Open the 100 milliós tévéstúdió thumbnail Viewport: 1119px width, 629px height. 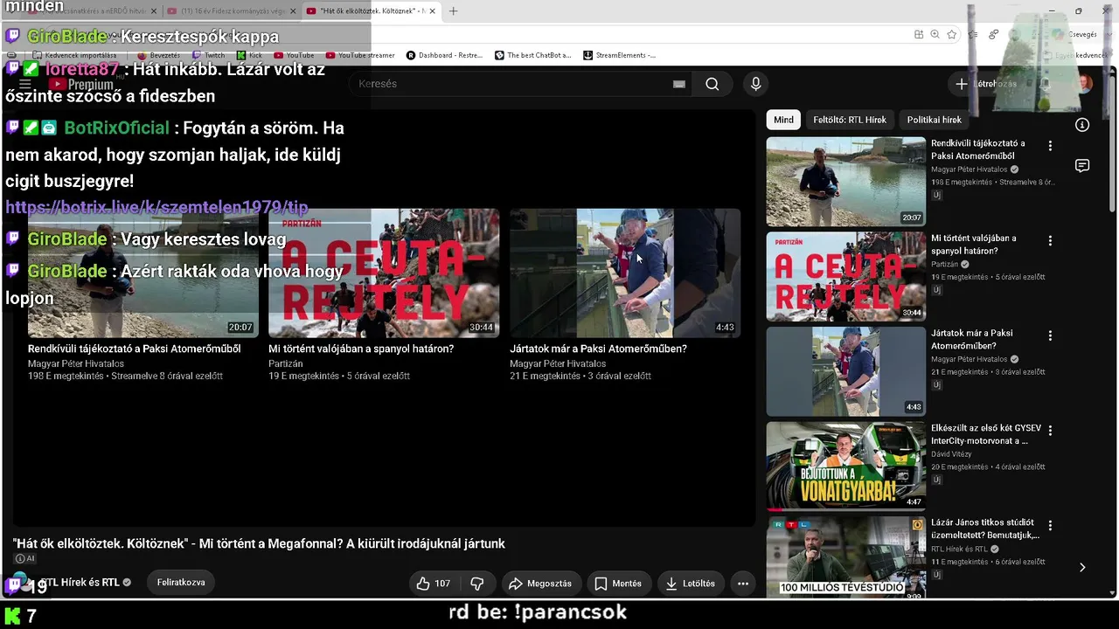click(x=845, y=556)
